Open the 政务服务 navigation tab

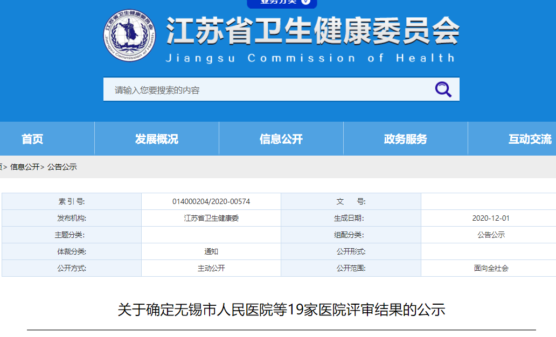point(406,139)
